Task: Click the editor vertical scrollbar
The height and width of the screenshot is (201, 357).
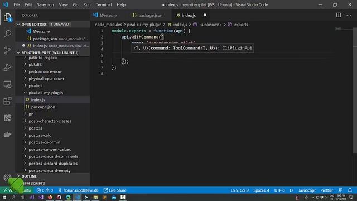Action: pyautogui.click(x=355, y=90)
